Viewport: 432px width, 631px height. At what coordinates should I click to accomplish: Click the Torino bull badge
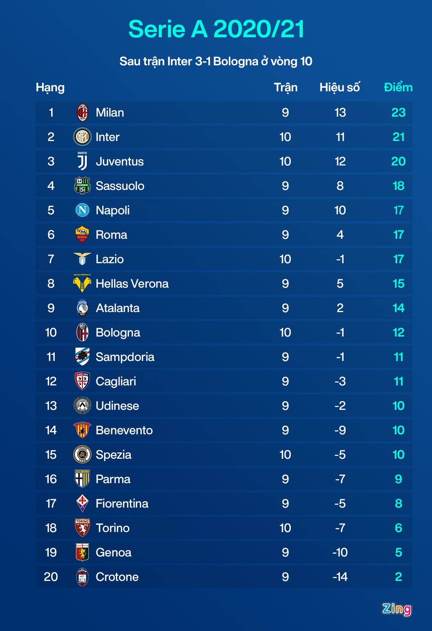click(x=82, y=528)
